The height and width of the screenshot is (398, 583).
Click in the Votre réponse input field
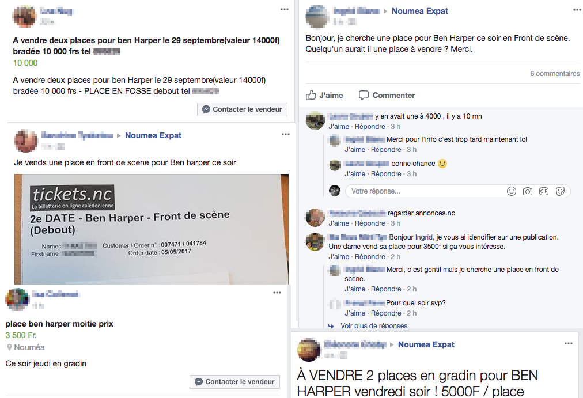424,191
